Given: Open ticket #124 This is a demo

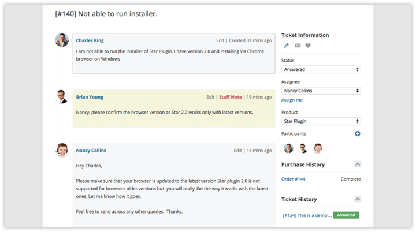Looking at the screenshot, I should pos(307,215).
